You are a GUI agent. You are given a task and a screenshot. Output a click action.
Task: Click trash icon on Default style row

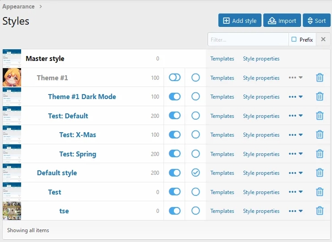click(x=319, y=173)
